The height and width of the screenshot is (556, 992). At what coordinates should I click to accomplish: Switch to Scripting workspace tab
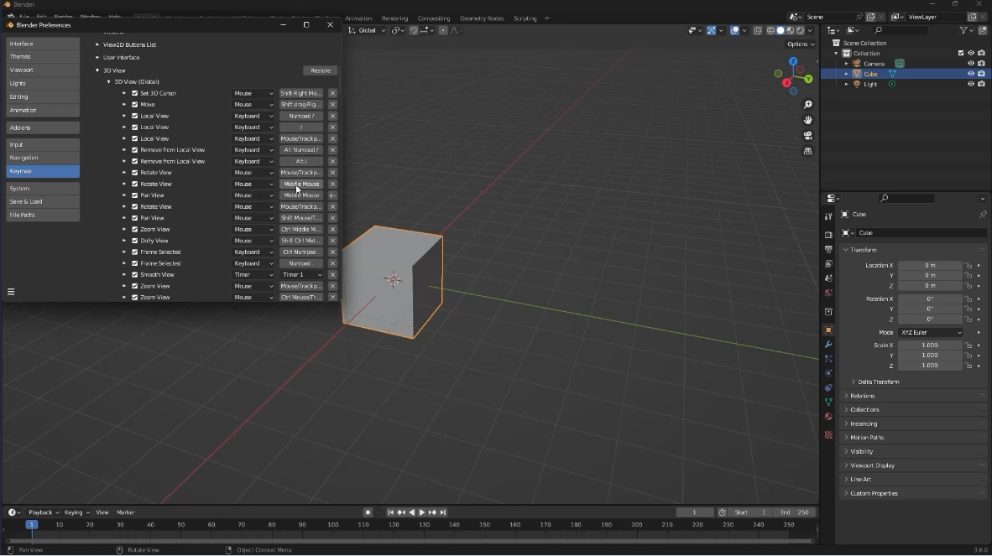pyautogui.click(x=525, y=18)
